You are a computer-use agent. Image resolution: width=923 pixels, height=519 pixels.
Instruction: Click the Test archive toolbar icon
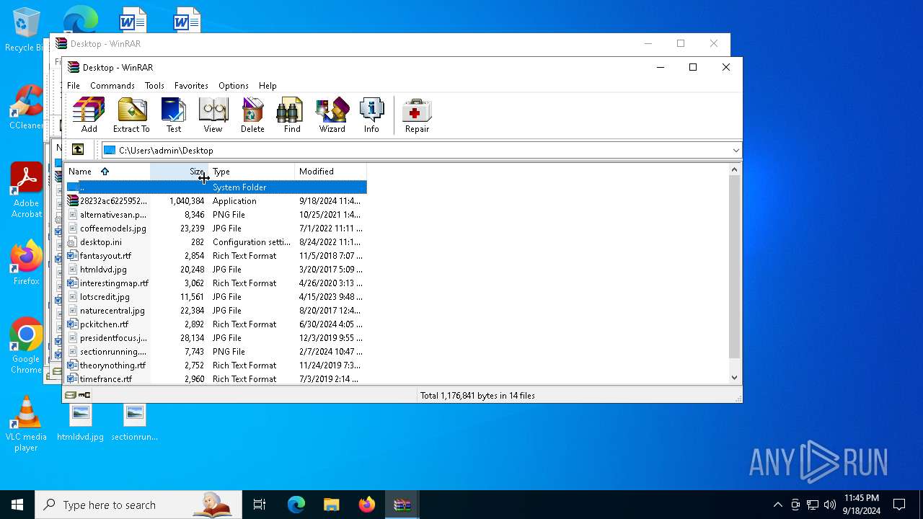pyautogui.click(x=174, y=115)
